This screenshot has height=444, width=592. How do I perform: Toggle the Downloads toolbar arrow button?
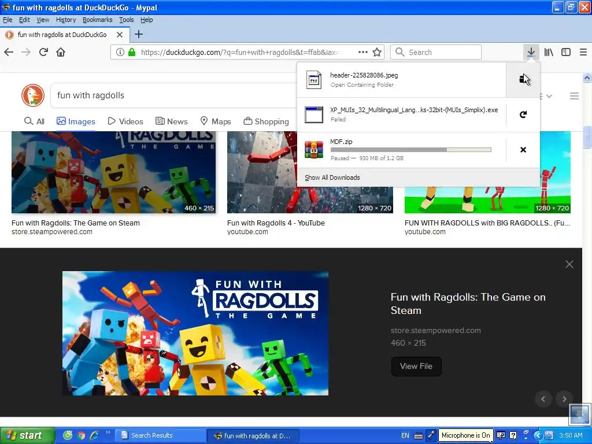tap(531, 52)
